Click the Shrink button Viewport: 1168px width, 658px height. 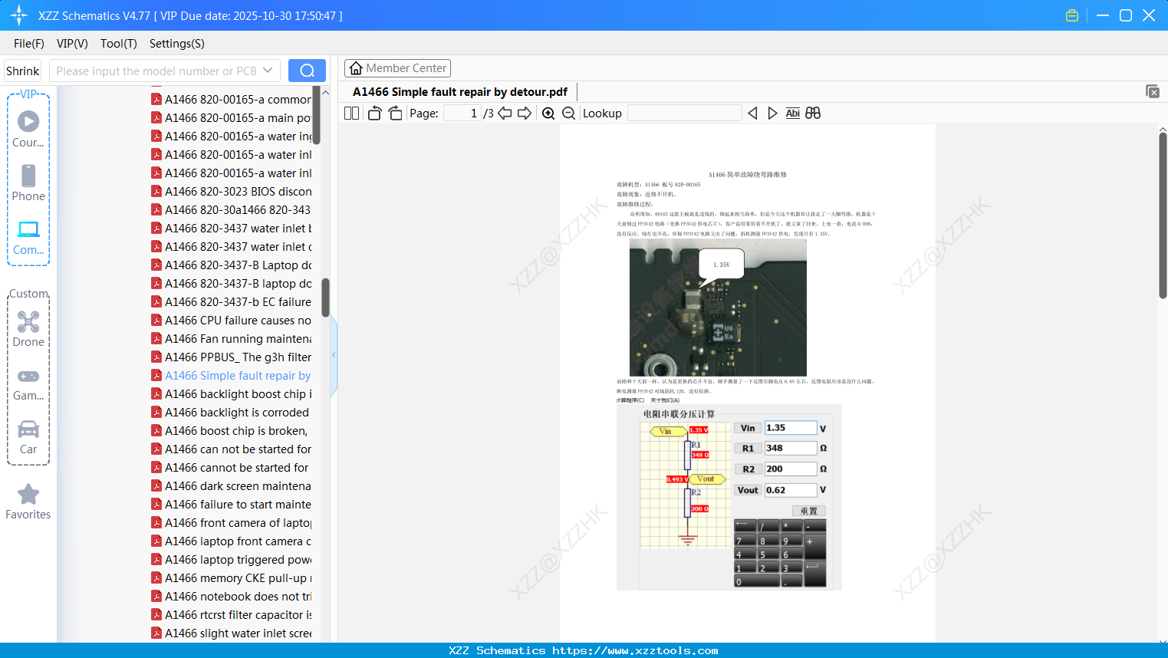[22, 71]
